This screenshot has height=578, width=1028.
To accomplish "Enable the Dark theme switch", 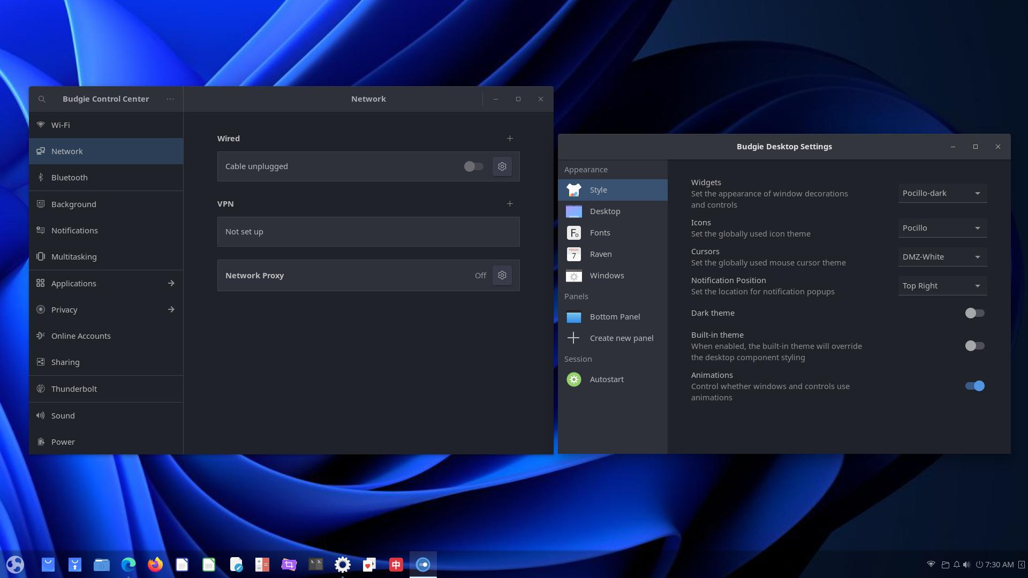I will coord(974,313).
